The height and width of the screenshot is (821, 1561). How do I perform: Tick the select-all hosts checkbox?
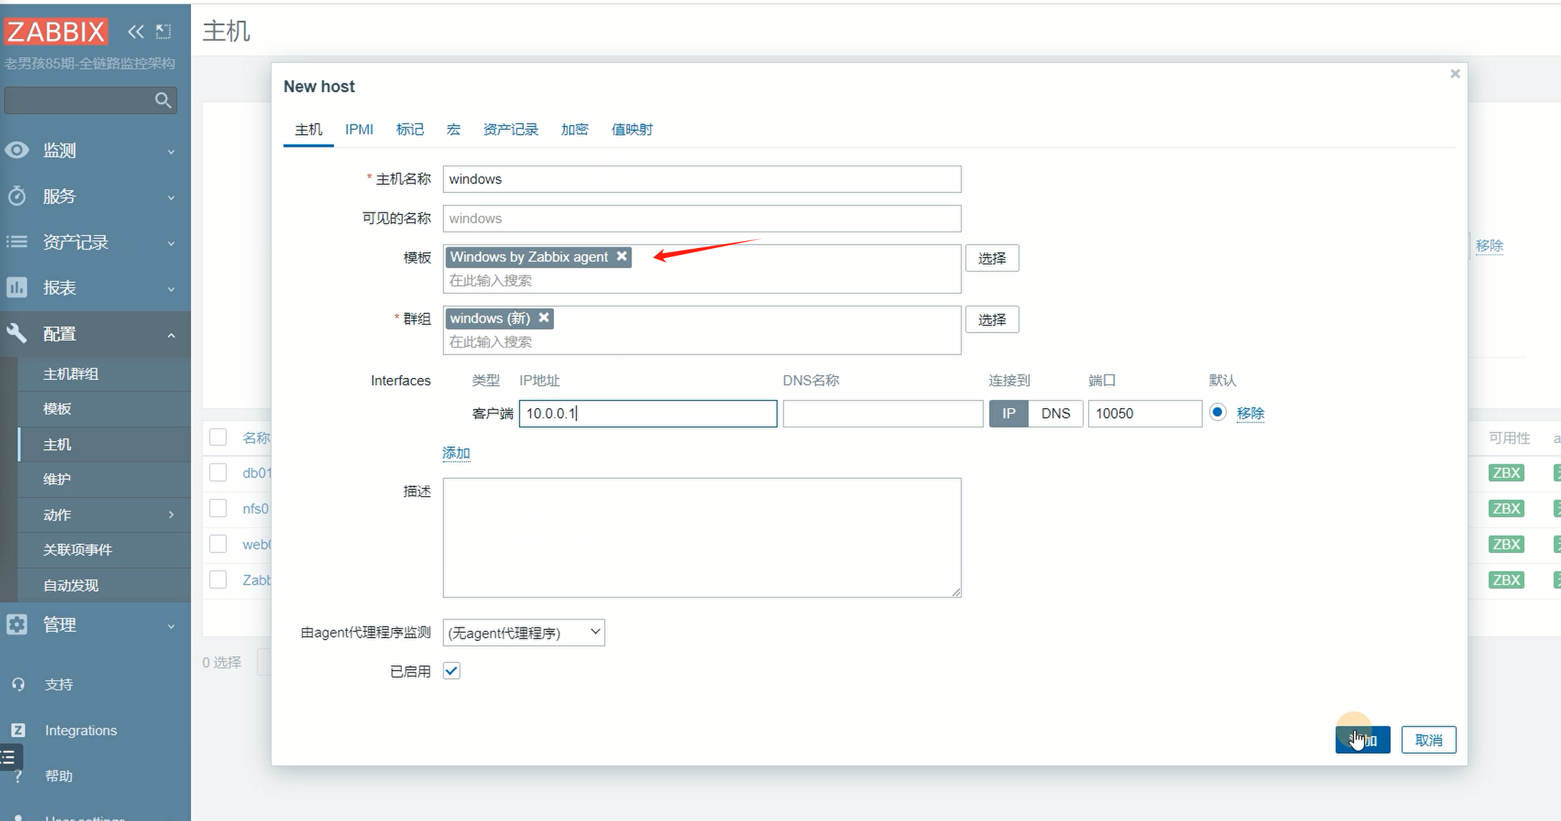(218, 437)
